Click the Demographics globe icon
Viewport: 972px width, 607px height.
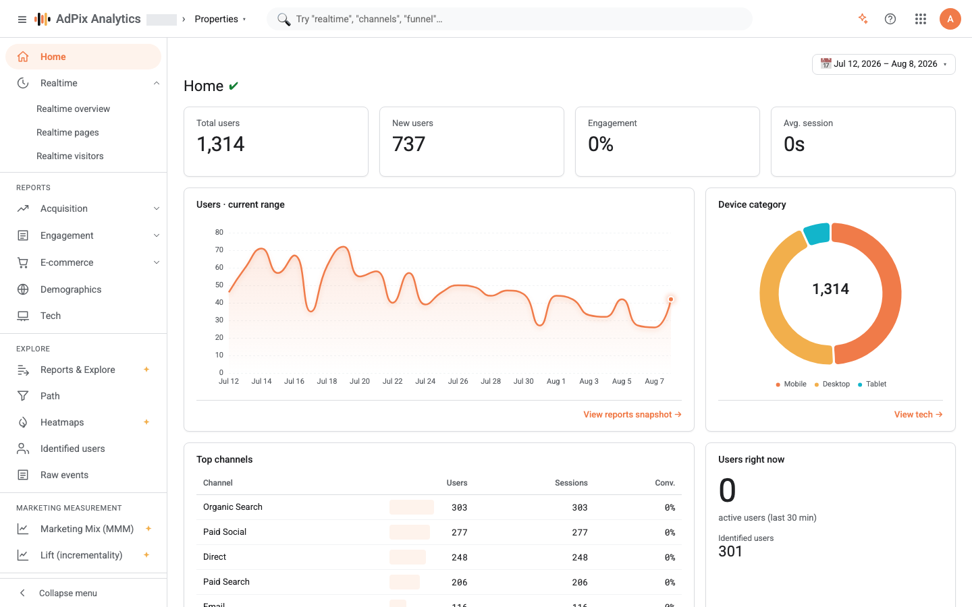click(x=23, y=289)
